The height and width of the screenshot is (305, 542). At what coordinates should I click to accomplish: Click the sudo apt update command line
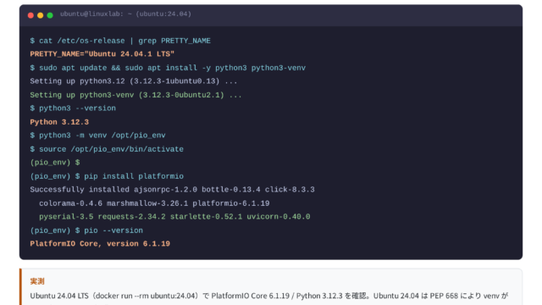168,68
